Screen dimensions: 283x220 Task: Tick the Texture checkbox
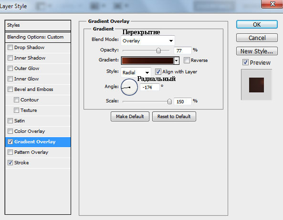point(16,110)
